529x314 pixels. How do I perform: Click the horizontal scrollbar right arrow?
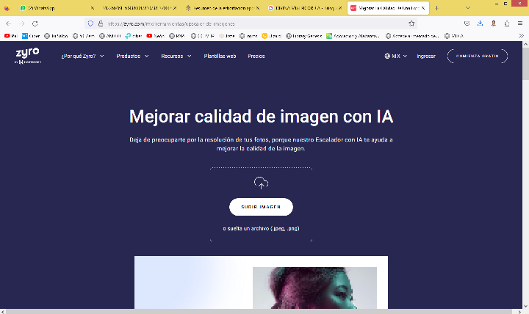tap(519, 312)
